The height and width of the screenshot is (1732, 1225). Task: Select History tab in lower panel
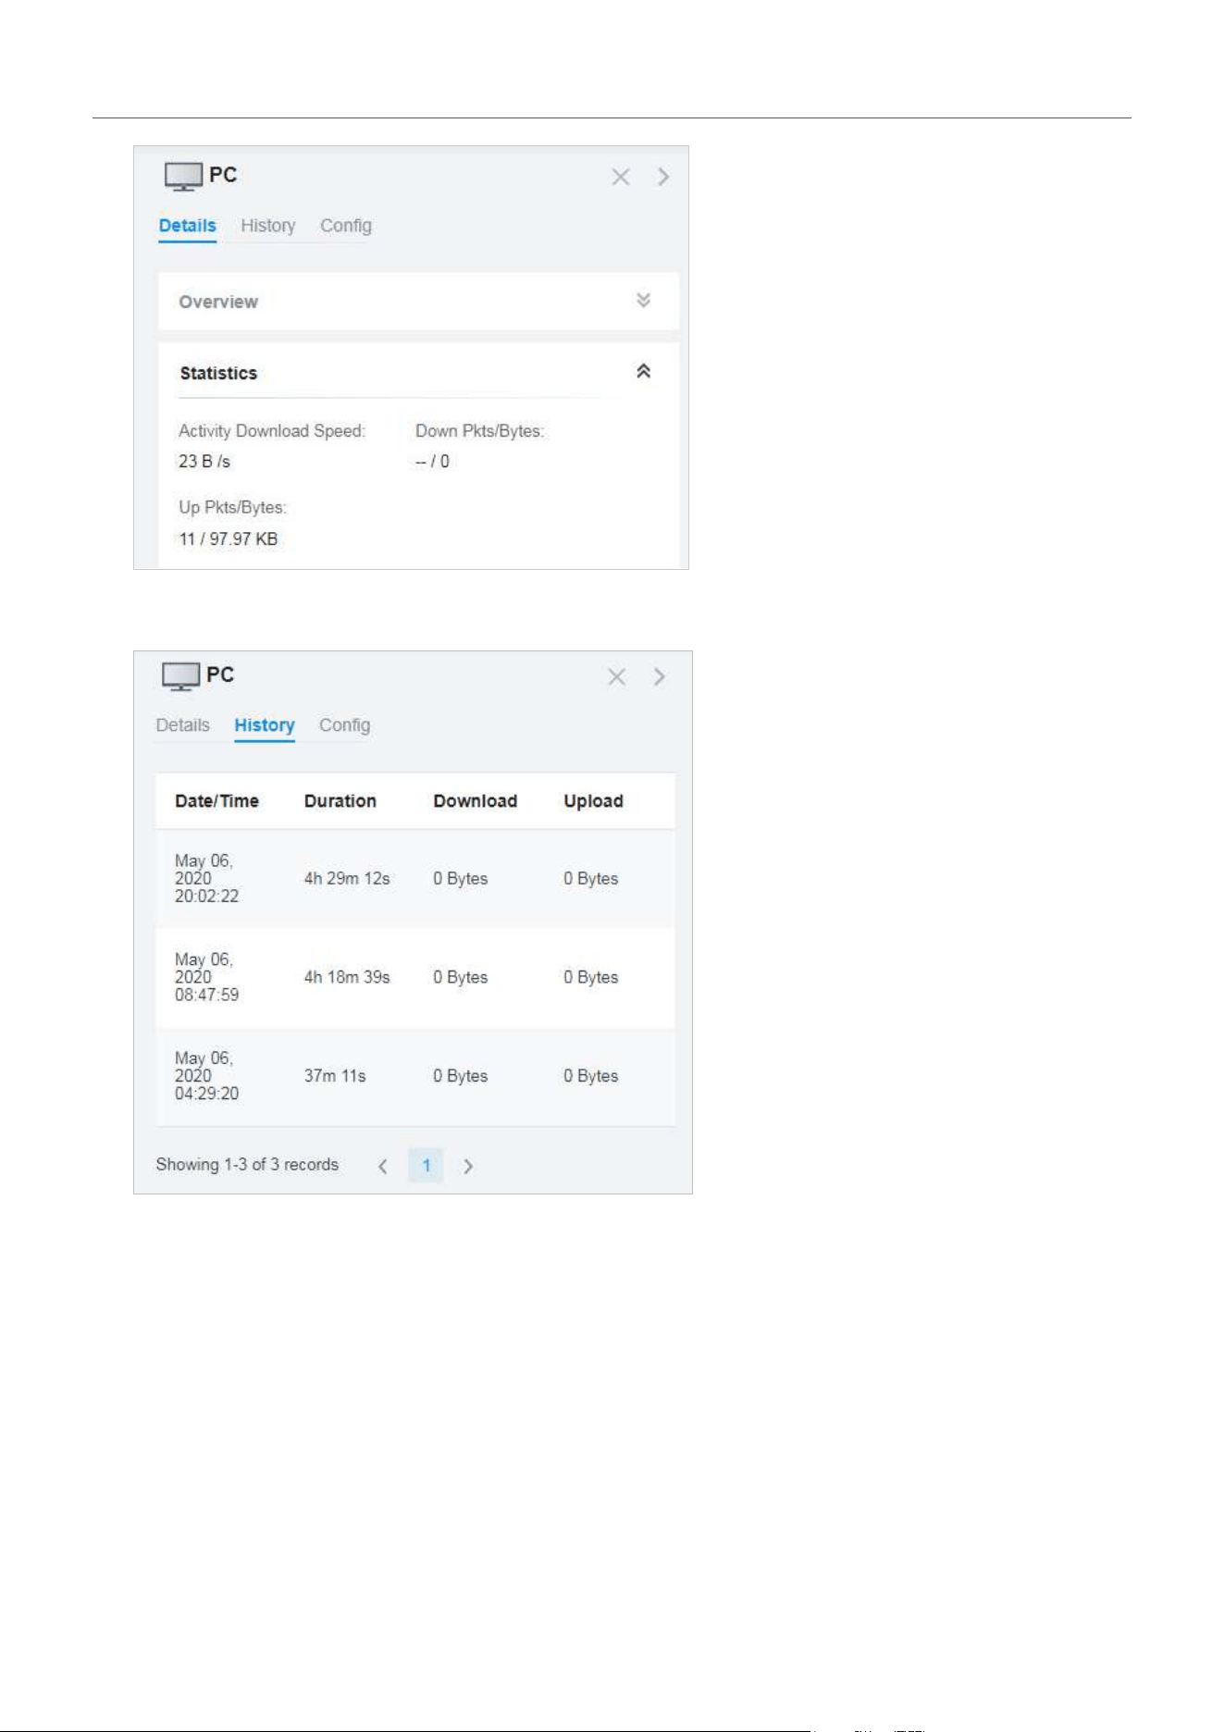coord(265,725)
